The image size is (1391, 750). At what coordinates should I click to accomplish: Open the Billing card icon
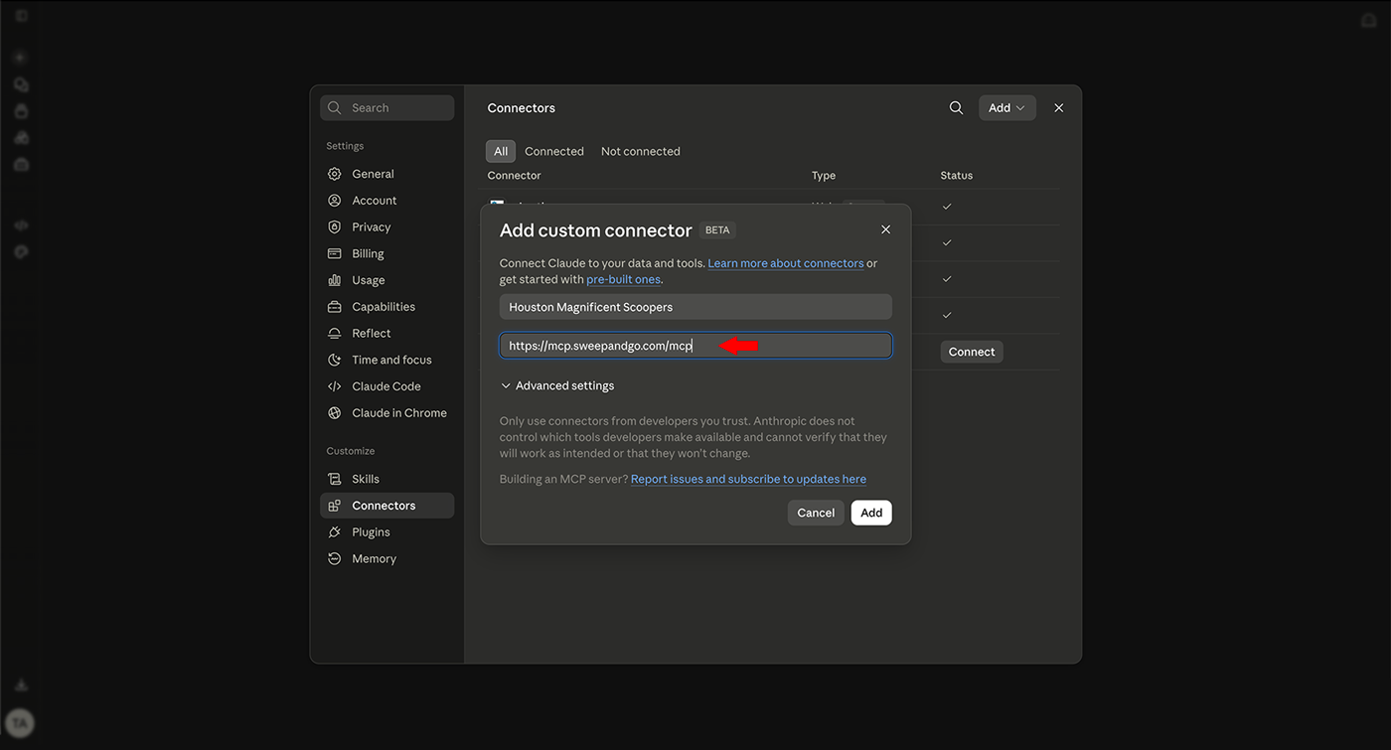(334, 253)
